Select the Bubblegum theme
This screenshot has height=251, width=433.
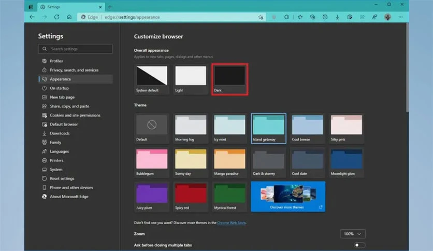(152, 162)
